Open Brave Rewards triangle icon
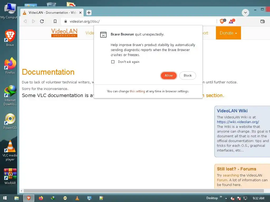 click(x=232, y=21)
